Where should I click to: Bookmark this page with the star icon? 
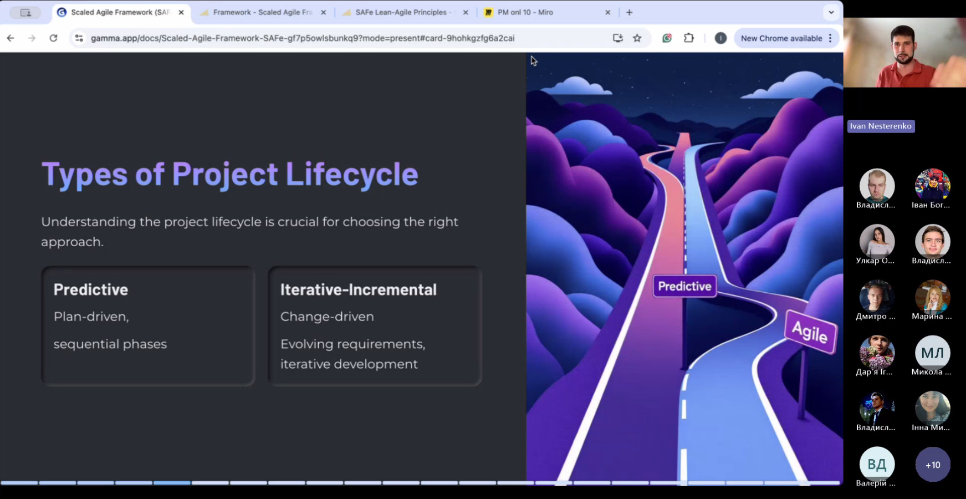coord(637,38)
